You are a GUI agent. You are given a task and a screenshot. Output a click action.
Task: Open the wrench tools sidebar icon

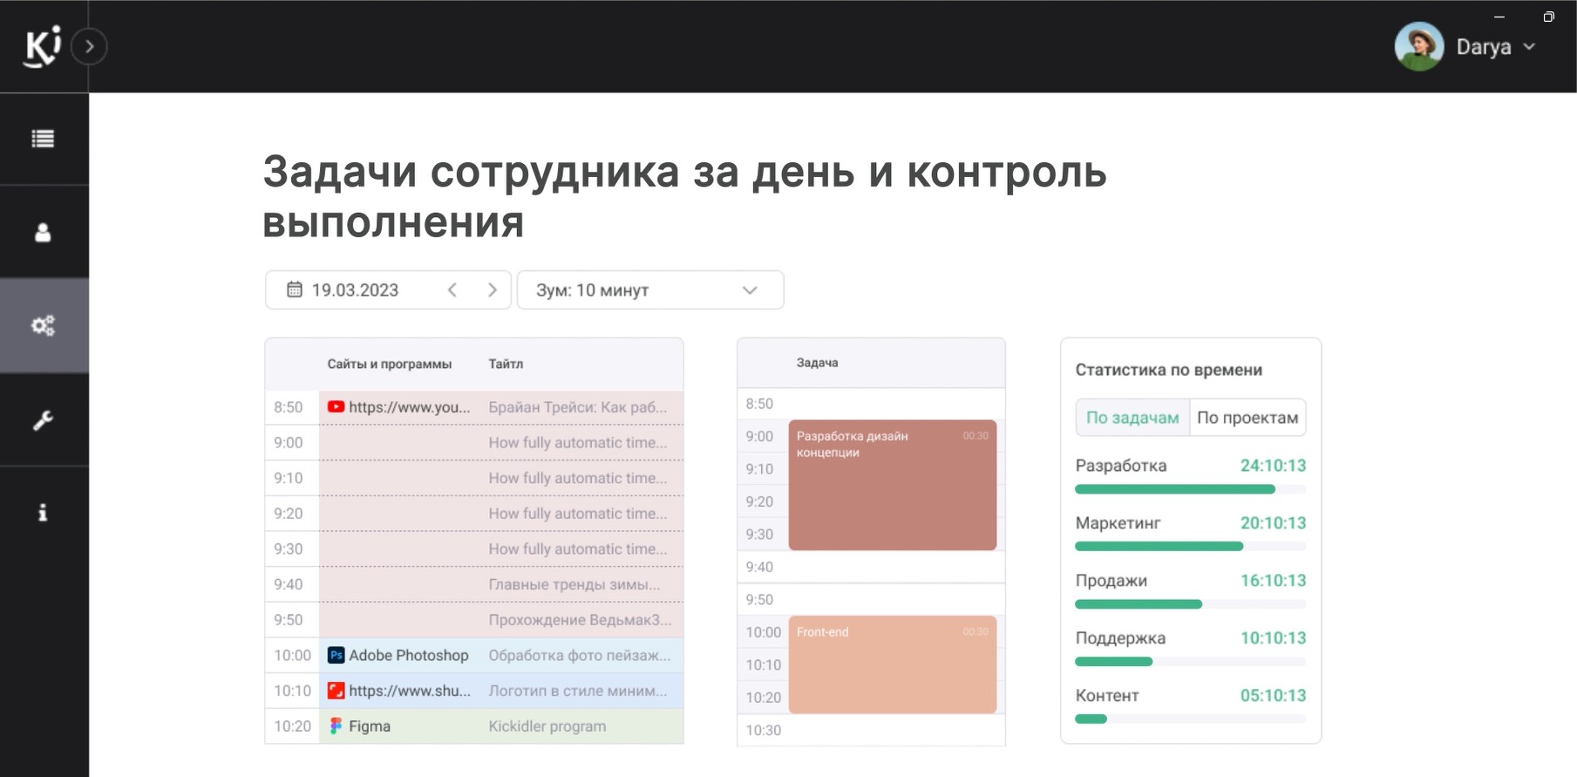[x=43, y=420]
